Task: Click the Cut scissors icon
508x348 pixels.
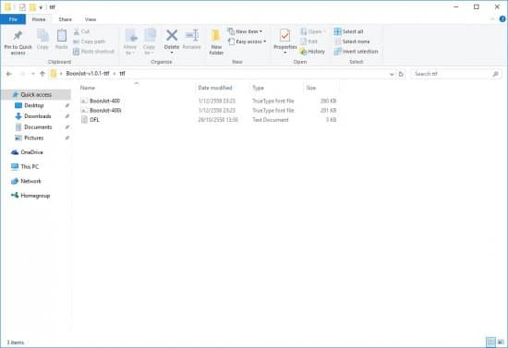Action: tap(77, 31)
